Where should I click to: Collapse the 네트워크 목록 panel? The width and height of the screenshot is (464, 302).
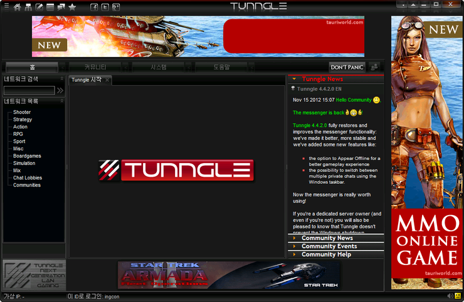(62, 101)
